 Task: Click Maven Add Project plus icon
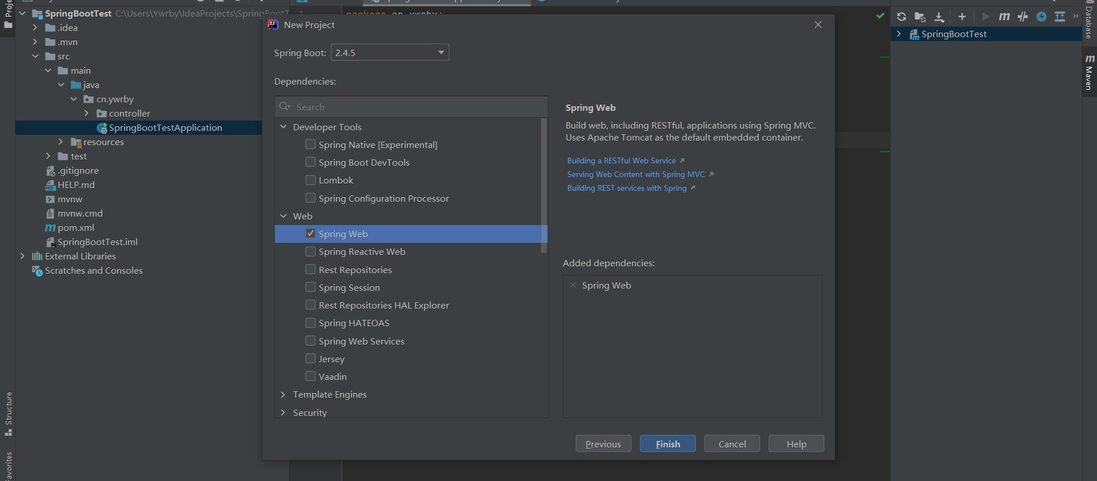962,17
